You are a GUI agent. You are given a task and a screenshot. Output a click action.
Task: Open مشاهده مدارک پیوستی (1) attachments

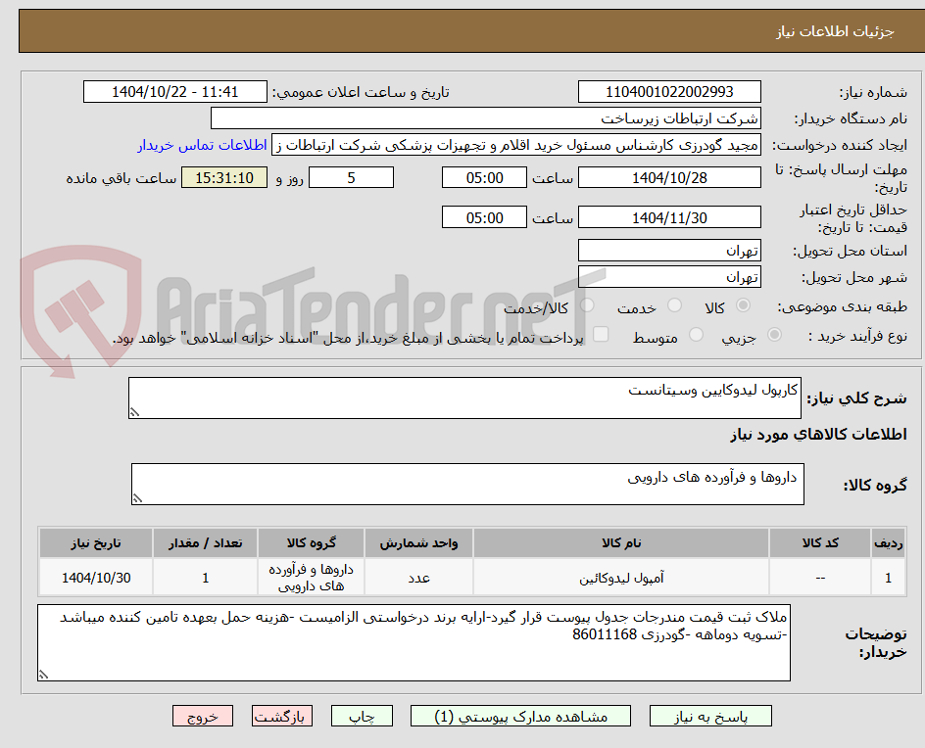coord(520,716)
